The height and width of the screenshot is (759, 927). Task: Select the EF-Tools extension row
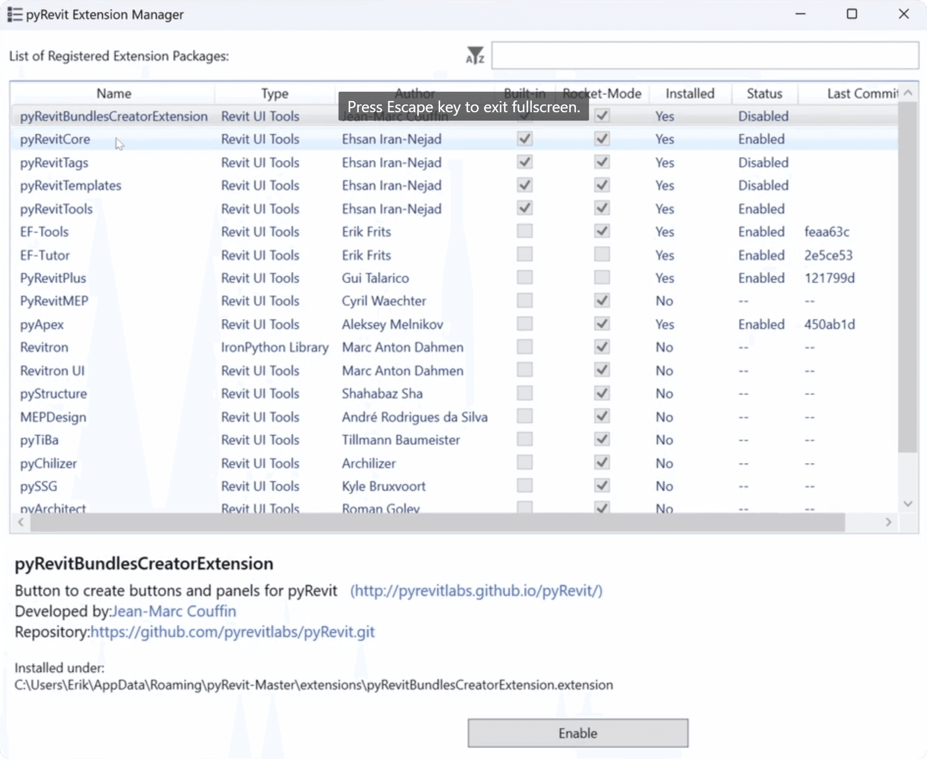tap(455, 231)
